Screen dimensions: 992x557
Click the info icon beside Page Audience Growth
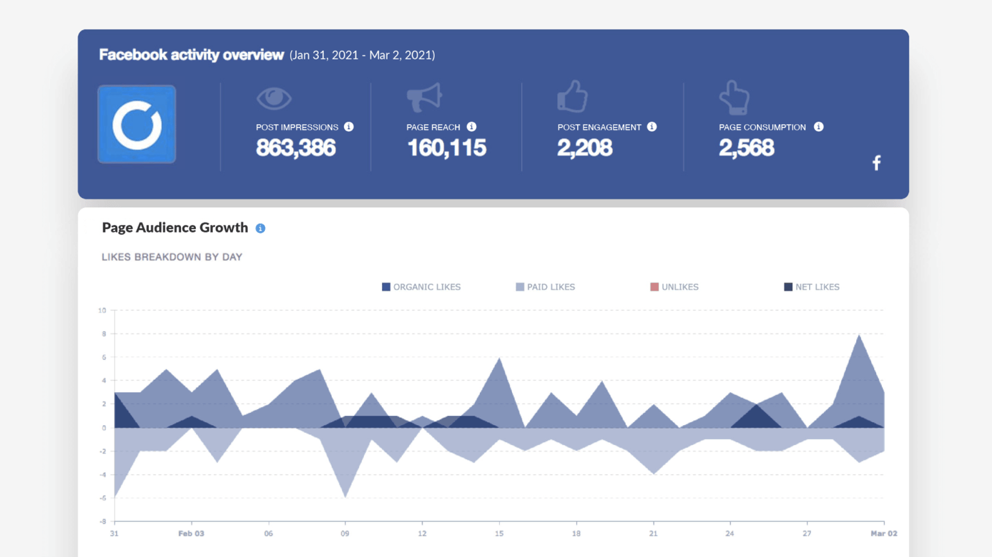(260, 227)
